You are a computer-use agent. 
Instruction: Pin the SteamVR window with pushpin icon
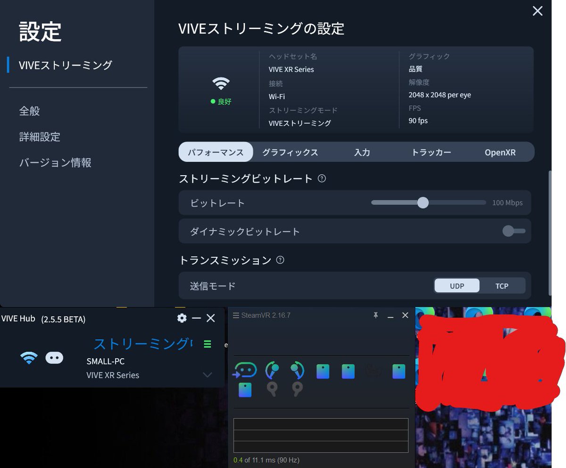point(376,315)
